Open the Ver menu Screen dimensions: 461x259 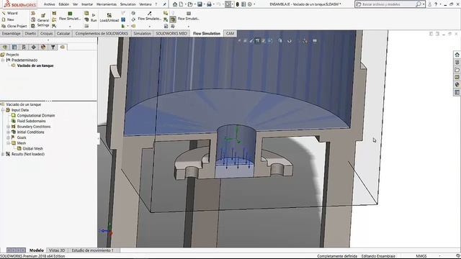click(75, 4)
